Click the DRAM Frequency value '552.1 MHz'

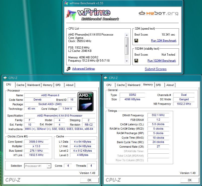[158, 115]
